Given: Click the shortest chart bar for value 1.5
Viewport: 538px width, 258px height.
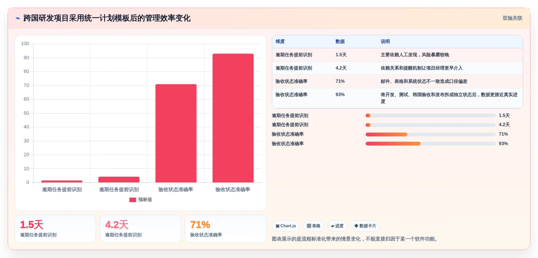Looking at the screenshot, I should click(62, 182).
